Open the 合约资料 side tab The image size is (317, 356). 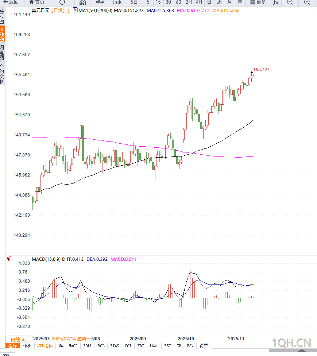coord(2,74)
